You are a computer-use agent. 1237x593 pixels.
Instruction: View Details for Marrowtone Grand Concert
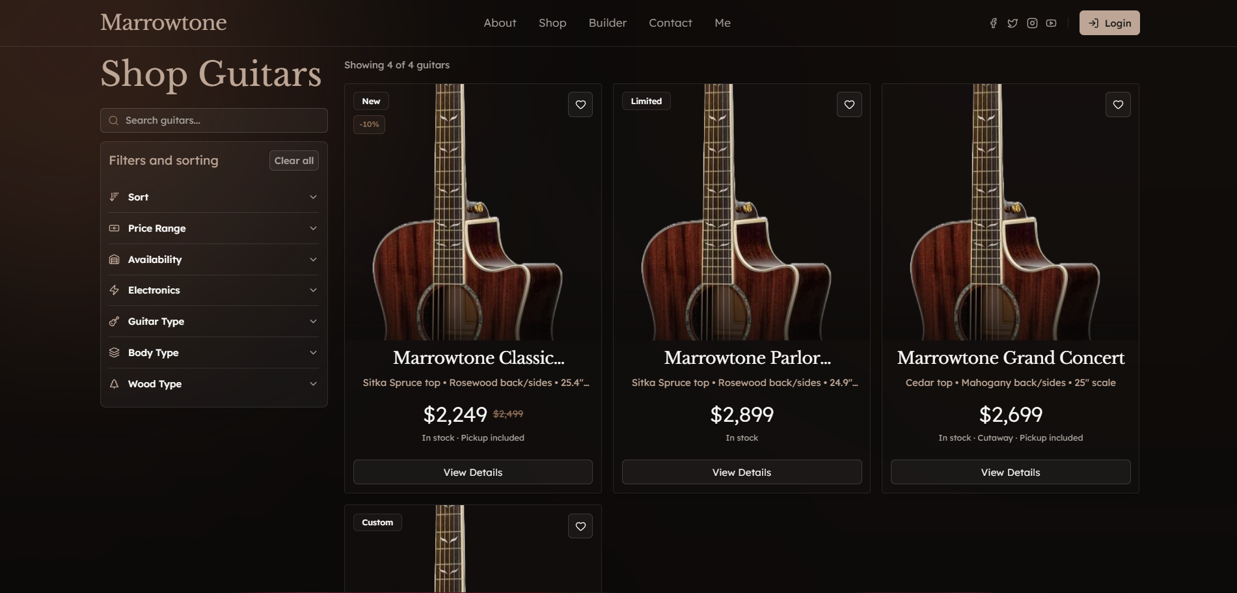pos(1010,473)
